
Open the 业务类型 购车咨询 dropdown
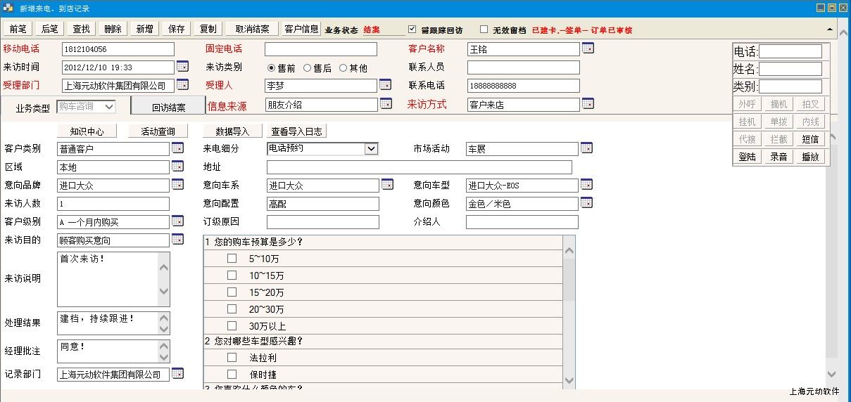tap(109, 107)
